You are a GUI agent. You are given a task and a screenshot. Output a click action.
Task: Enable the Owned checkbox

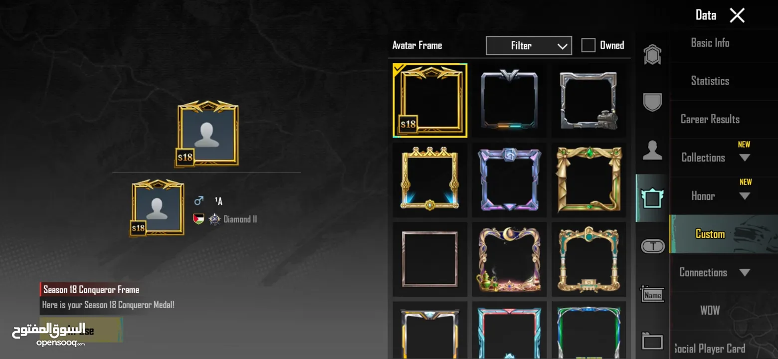point(588,45)
